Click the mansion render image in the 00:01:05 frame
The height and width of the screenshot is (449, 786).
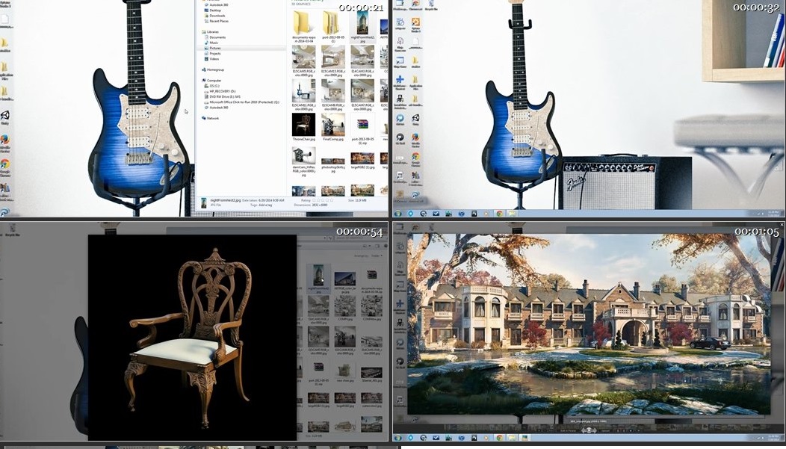[589, 323]
